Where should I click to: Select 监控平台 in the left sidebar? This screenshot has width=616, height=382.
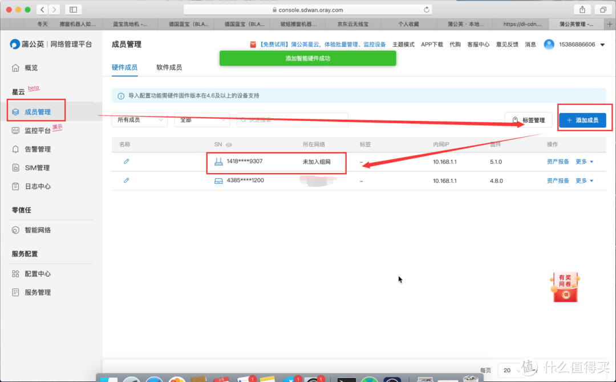tap(38, 130)
